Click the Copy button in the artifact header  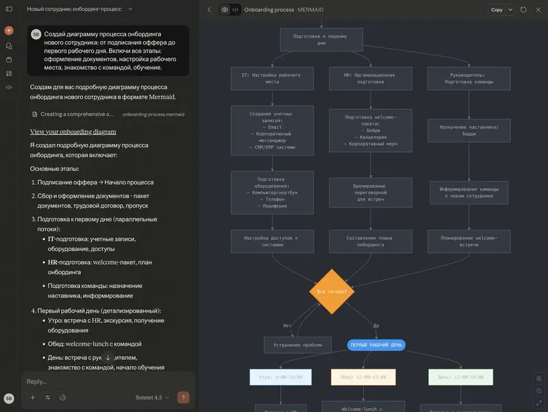pyautogui.click(x=498, y=10)
